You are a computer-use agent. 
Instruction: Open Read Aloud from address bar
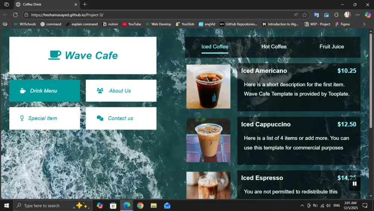(x=296, y=15)
